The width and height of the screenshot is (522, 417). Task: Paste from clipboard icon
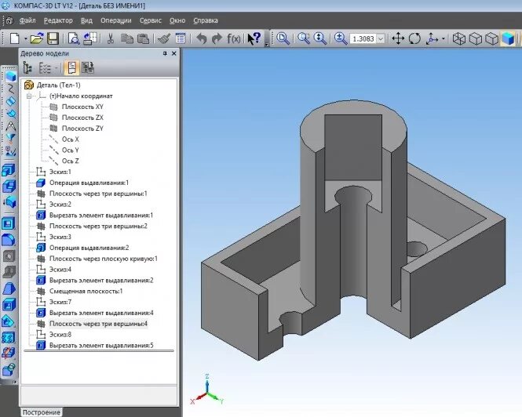(143, 38)
